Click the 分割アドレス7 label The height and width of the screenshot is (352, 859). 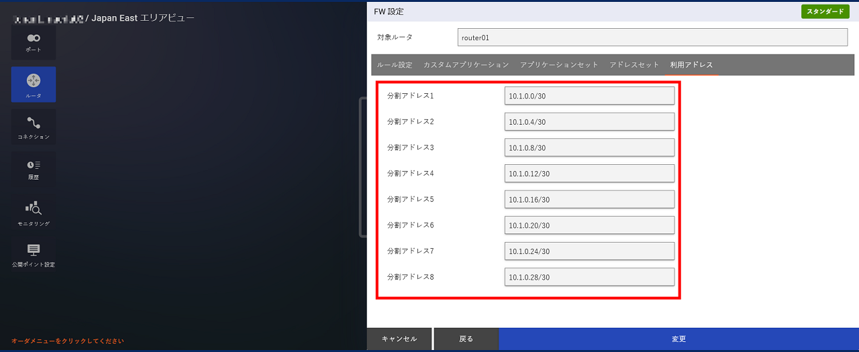(x=411, y=251)
